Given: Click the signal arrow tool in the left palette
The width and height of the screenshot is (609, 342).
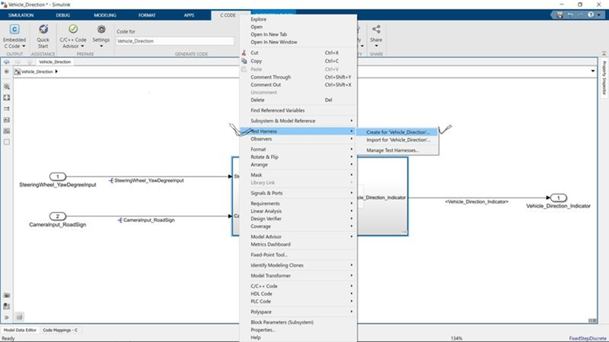Looking at the screenshot, I should pyautogui.click(x=7, y=109).
